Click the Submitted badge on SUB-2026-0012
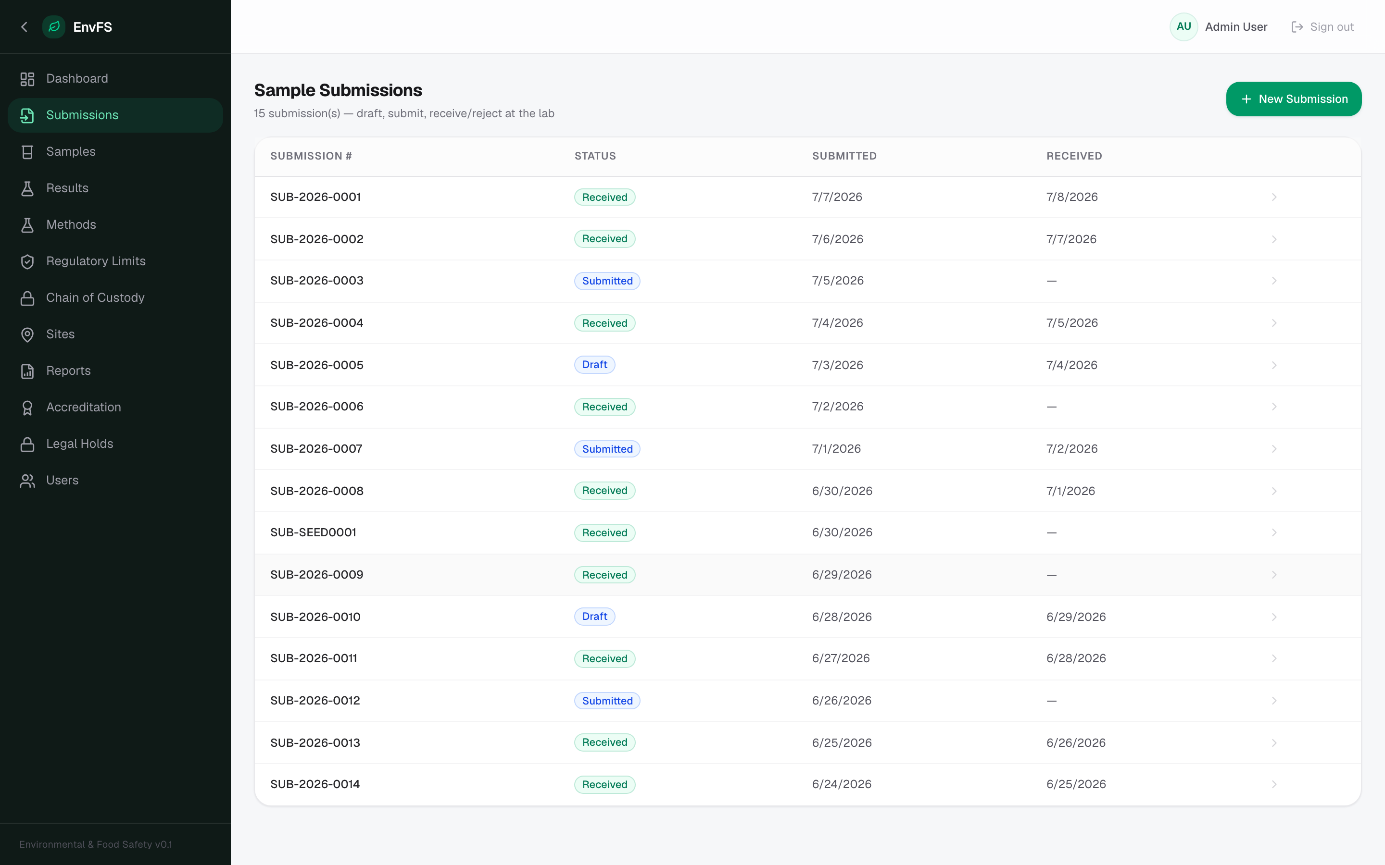Screen dimensions: 1385x865 607,701
